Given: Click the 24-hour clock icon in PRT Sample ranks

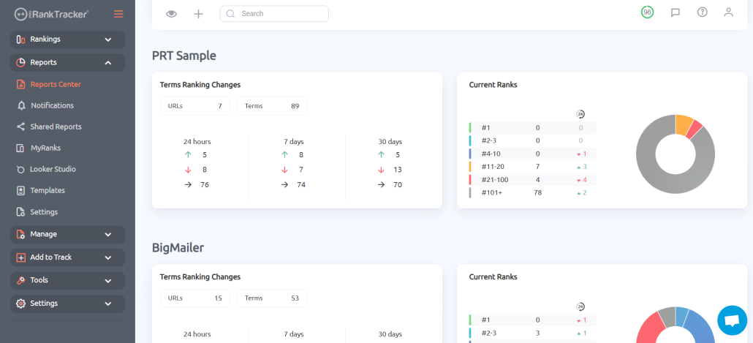Looking at the screenshot, I should click(580, 114).
